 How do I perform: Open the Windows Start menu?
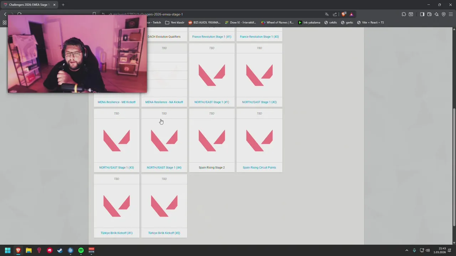7,250
